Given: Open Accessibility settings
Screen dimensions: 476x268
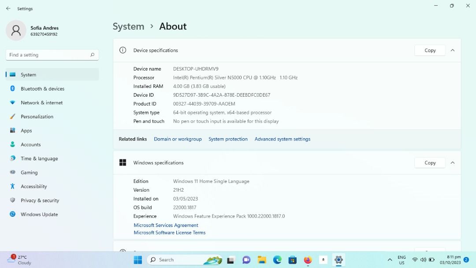Looking at the screenshot, I should [x=33, y=186].
